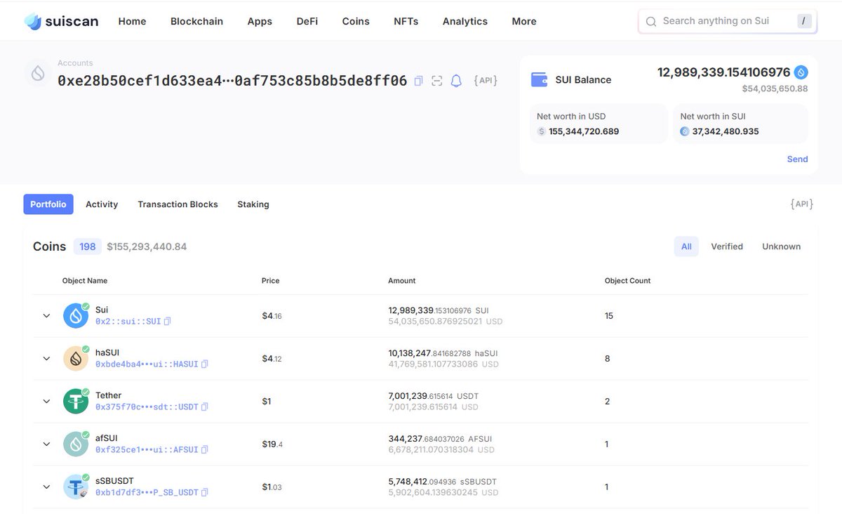This screenshot has height=514, width=842.
Task: Show QR code for the account address
Action: coord(437,81)
